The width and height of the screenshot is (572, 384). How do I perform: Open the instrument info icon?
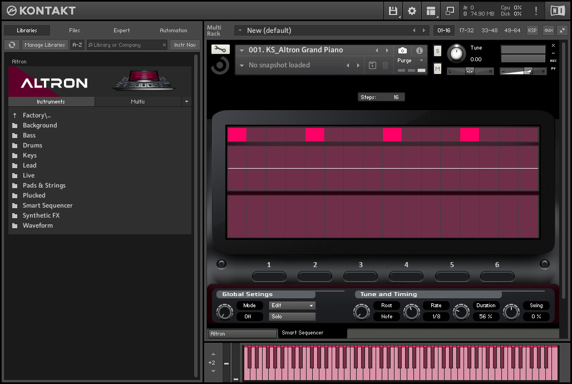tap(420, 51)
